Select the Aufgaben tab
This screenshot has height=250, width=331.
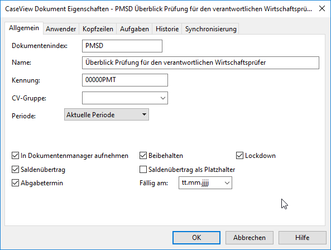click(x=135, y=29)
